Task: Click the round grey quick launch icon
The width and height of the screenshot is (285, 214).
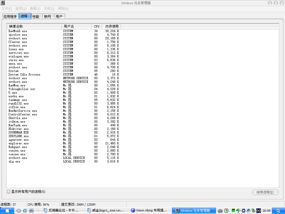Action: coord(19,211)
